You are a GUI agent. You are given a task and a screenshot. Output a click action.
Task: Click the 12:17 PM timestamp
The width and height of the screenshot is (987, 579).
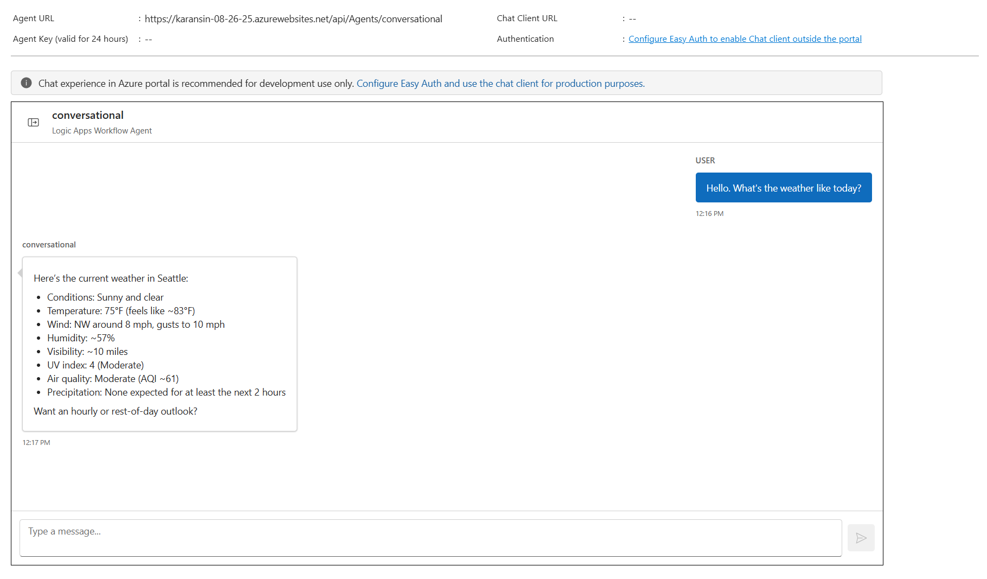point(36,442)
